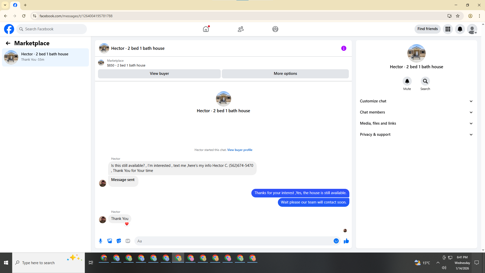Attach a photo using image icon
Screen dimensions: 485x273
click(x=110, y=241)
